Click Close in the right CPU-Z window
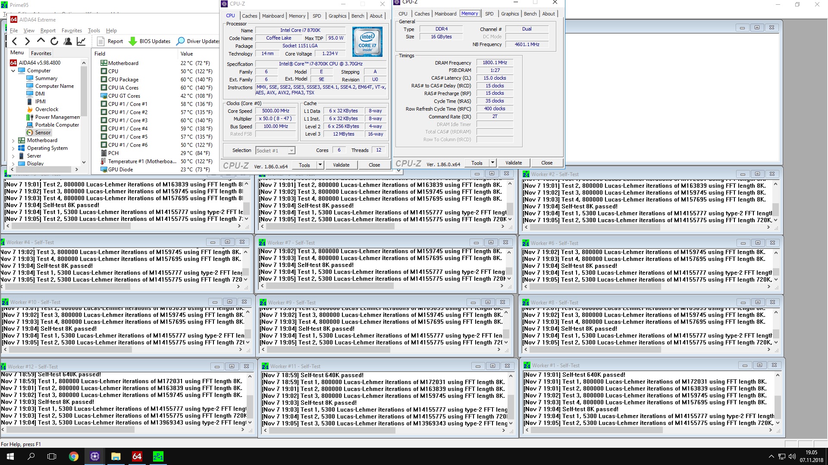This screenshot has height=465, width=828. pyautogui.click(x=546, y=163)
